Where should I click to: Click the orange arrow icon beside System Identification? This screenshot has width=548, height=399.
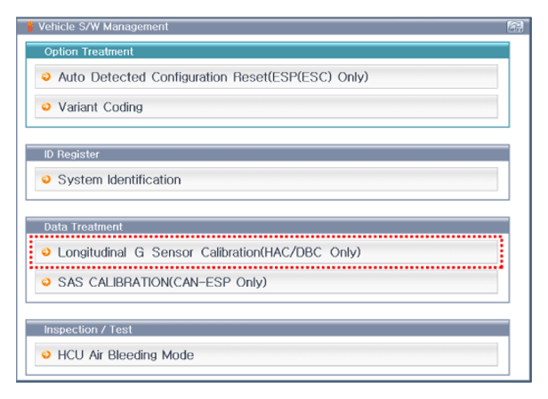point(46,180)
